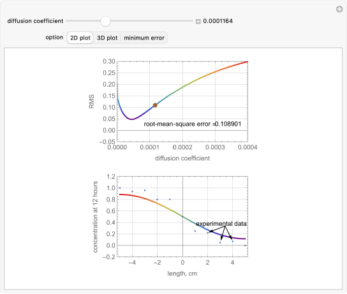This screenshot has width=347, height=294.
Task: Click the value 0.0001164 beside the slider
Action: (218, 21)
